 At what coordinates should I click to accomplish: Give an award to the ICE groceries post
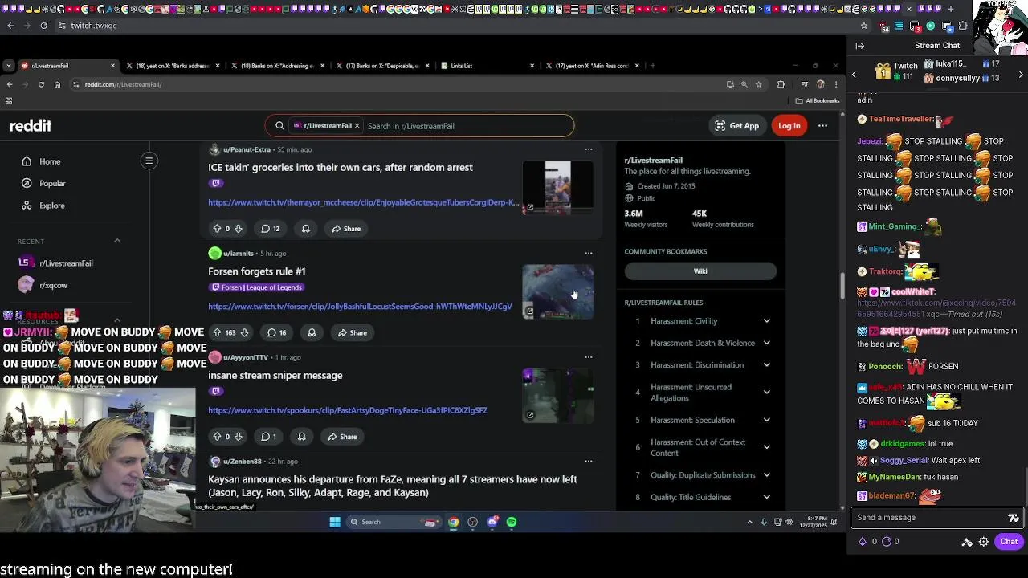pos(305,229)
